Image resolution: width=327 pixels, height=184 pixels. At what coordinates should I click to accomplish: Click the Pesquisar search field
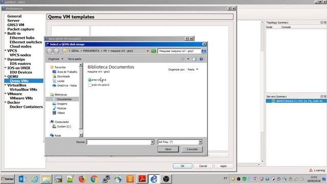(x=179, y=51)
